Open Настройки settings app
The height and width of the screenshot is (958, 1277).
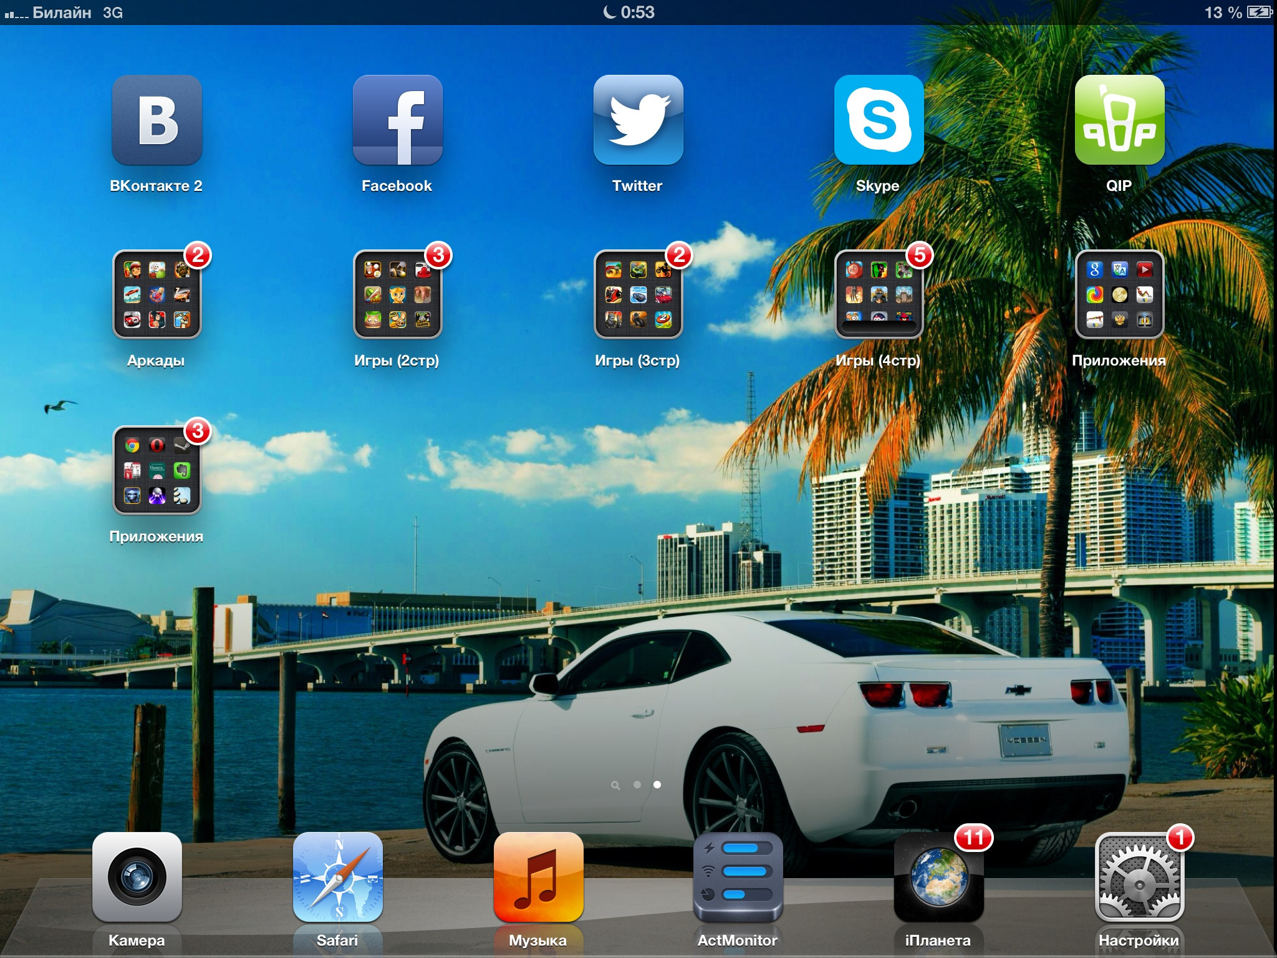tap(1139, 877)
